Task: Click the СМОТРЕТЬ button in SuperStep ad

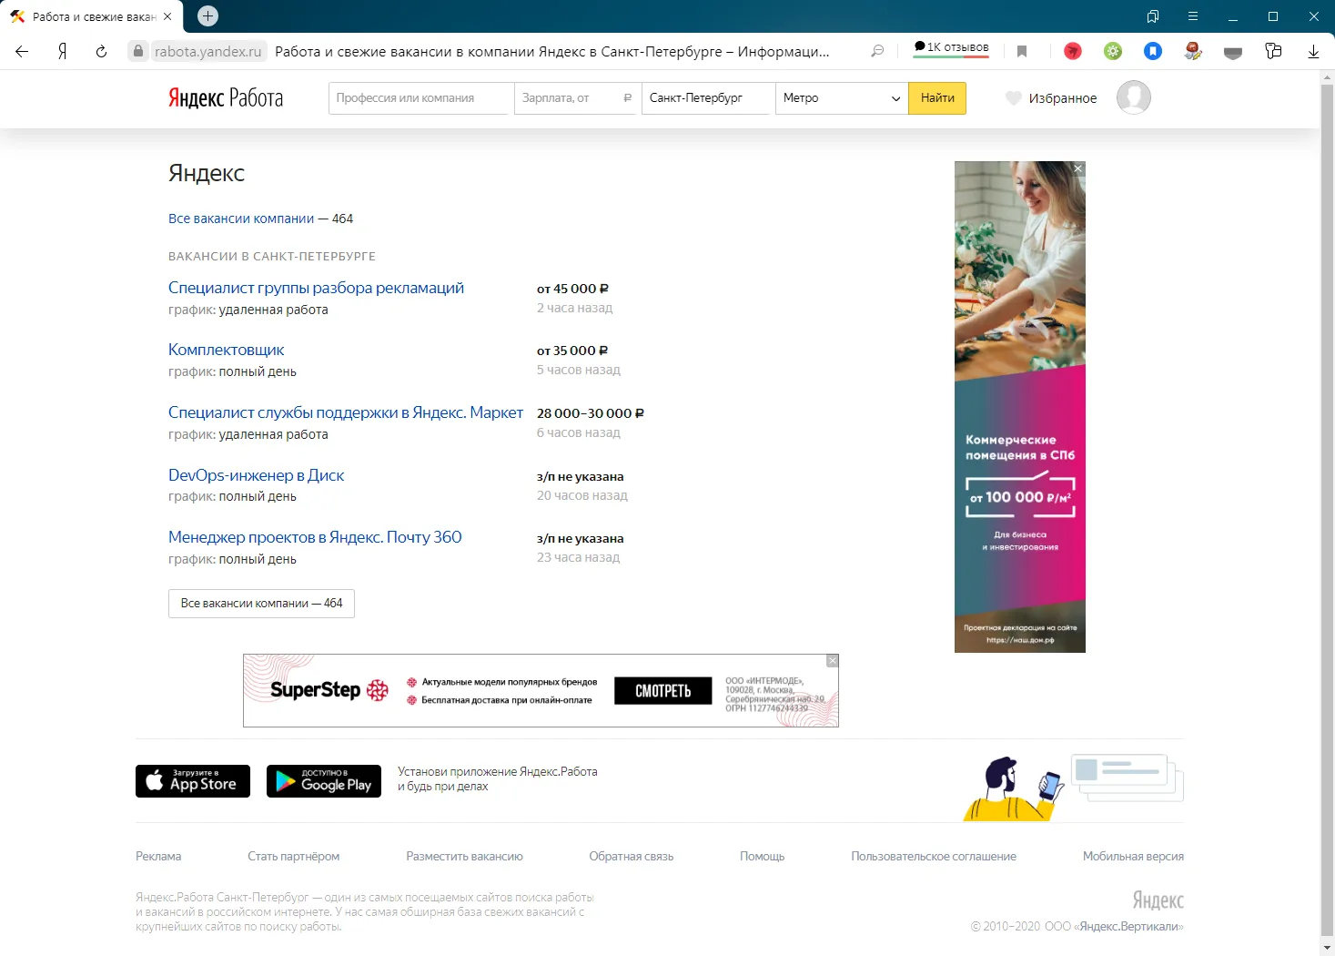Action: 663,691
